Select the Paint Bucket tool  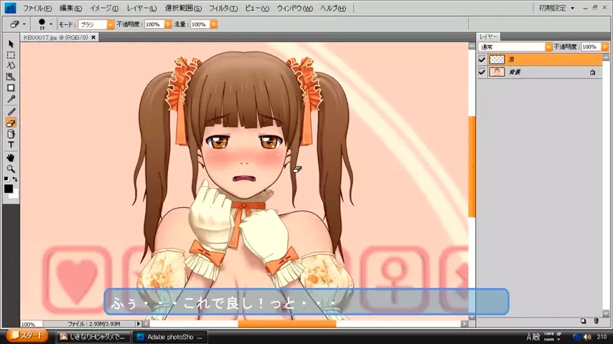point(11,134)
